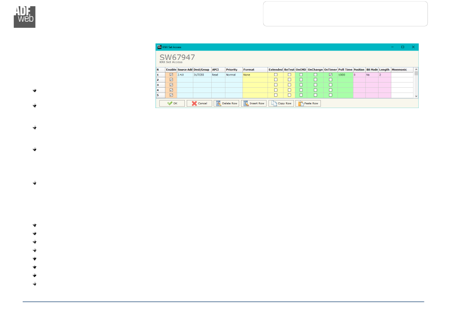Check OnCMD checkbox in row 5
The width and height of the screenshot is (449, 311).
[301, 95]
